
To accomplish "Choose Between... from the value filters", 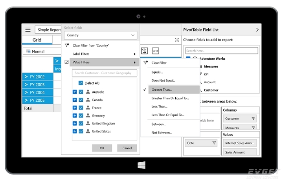I will click(159, 124).
